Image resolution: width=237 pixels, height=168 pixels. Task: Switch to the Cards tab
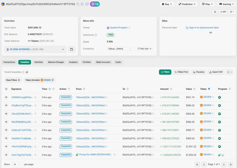118,62
